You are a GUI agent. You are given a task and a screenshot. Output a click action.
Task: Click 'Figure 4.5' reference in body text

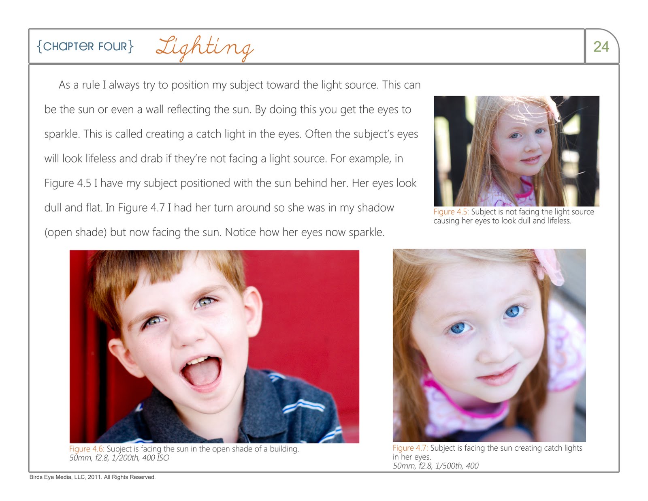68,183
